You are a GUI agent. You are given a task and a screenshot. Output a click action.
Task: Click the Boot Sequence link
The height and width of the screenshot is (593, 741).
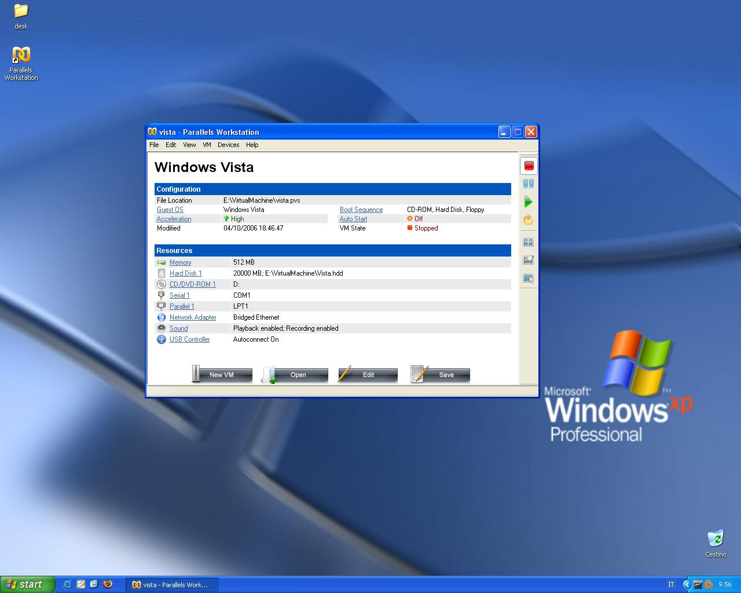click(361, 210)
